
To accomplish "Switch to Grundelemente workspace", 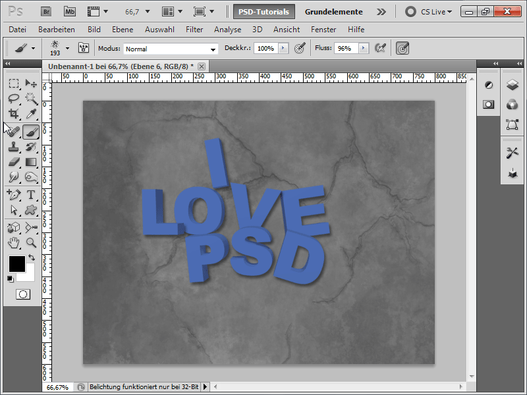I will (333, 11).
